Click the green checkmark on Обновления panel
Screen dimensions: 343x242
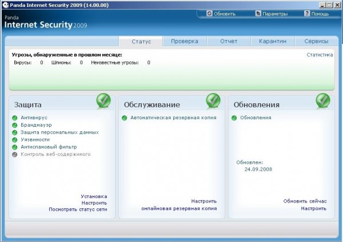pos(323,100)
